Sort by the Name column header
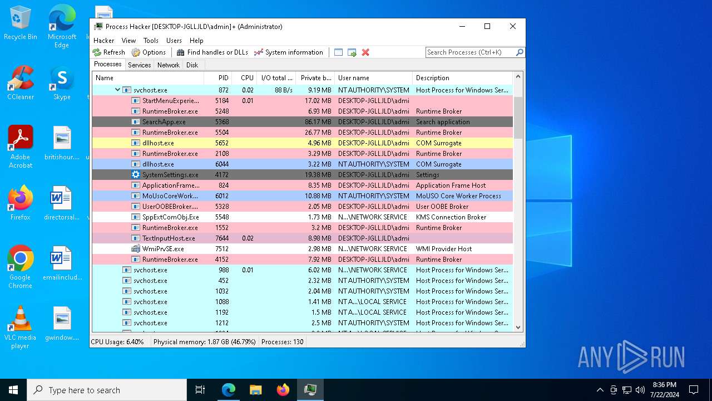This screenshot has height=401, width=712. click(x=149, y=78)
